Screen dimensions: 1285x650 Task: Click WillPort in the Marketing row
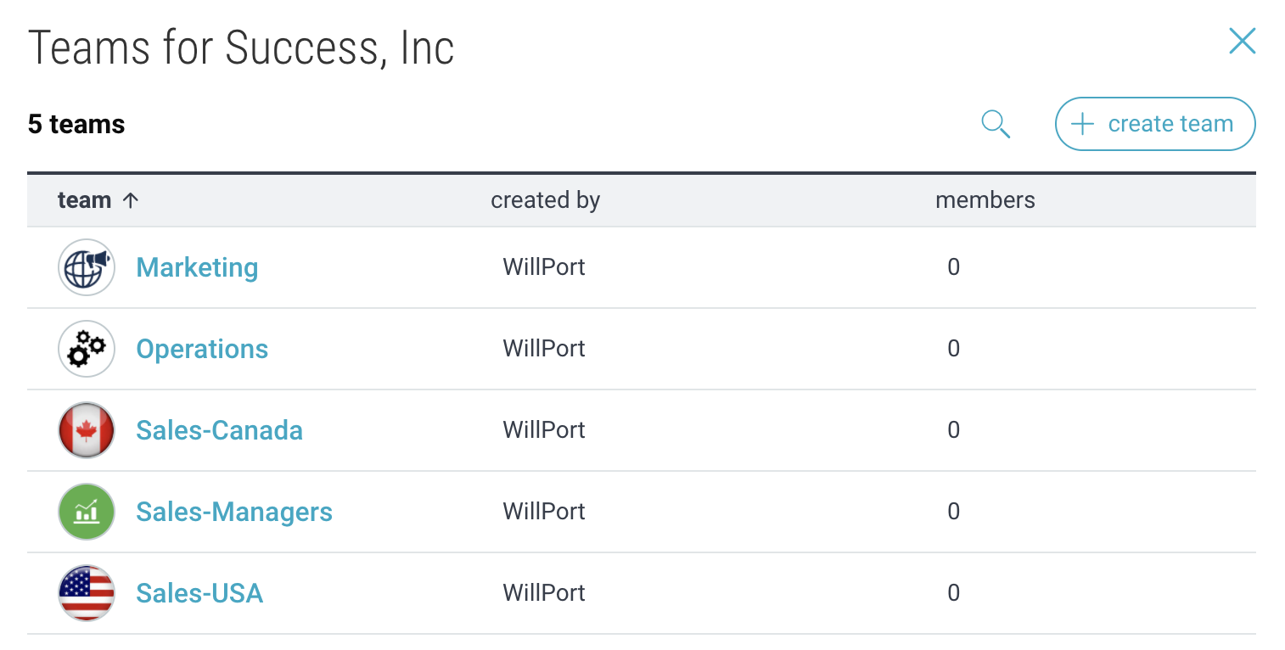[x=544, y=267]
